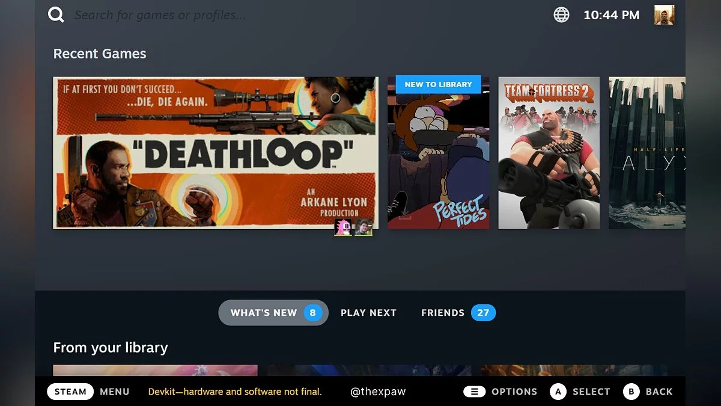
Task: Click the Devkit hardware not final notice
Action: pyautogui.click(x=235, y=392)
